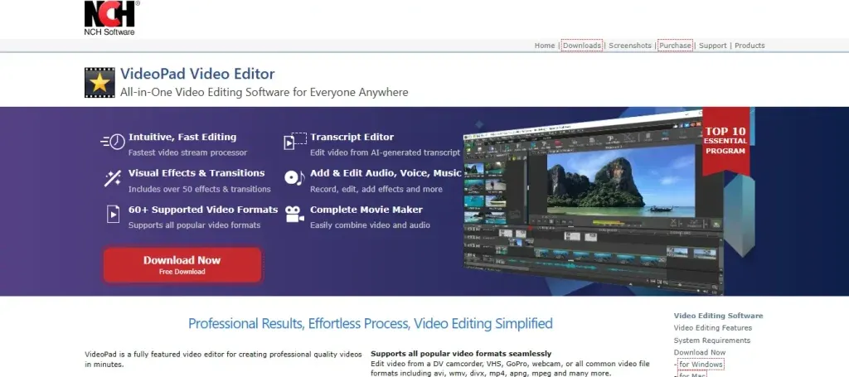Viewport: 849px width, 377px height.
Task: Click the Visual Effects & Transitions heading
Action: point(196,173)
